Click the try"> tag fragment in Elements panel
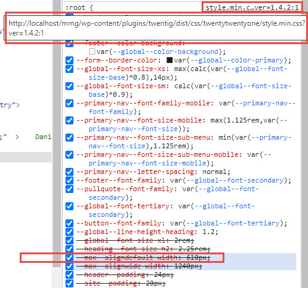Screen dimensions: 308x288 pyautogui.click(x=10, y=105)
